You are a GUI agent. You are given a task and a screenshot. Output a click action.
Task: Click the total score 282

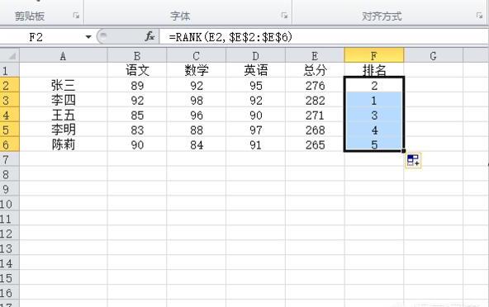(x=315, y=100)
